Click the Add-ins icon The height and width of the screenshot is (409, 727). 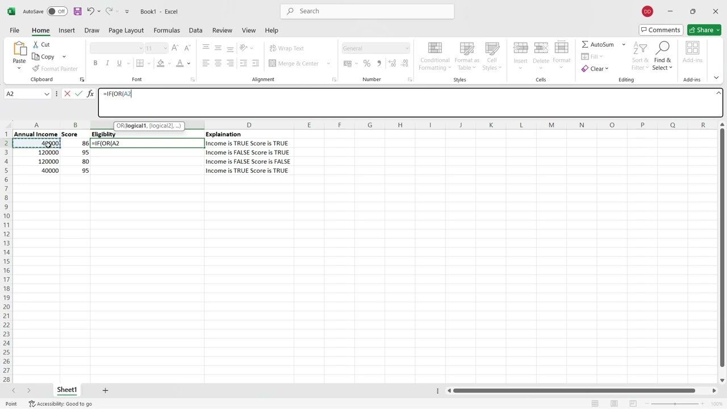click(x=692, y=48)
